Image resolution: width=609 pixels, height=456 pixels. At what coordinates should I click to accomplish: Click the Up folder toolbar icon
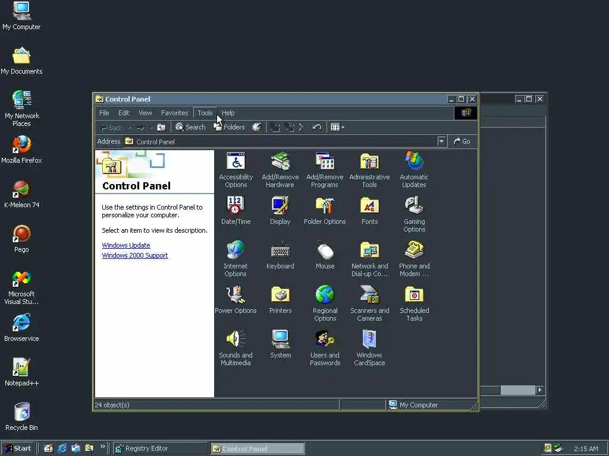click(161, 127)
